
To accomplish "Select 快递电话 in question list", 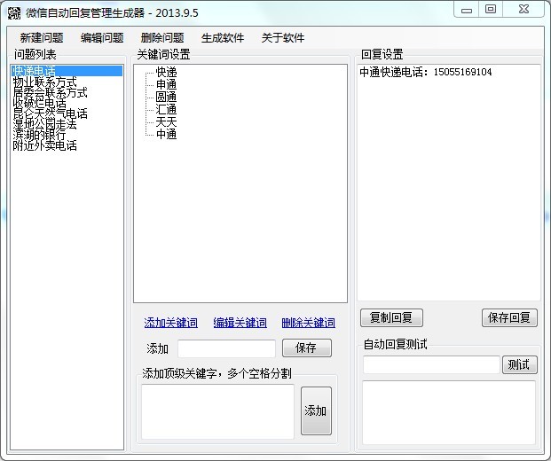I will tap(67, 71).
